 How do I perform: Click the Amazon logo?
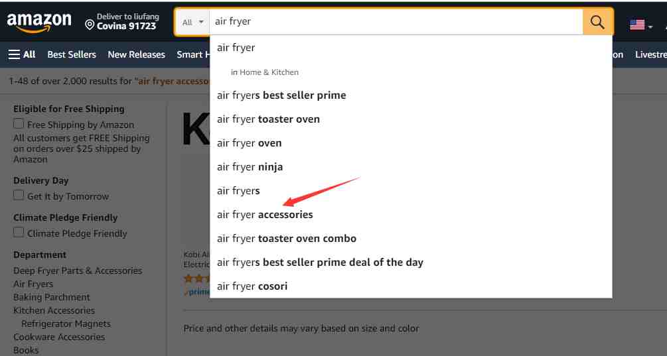click(39, 22)
